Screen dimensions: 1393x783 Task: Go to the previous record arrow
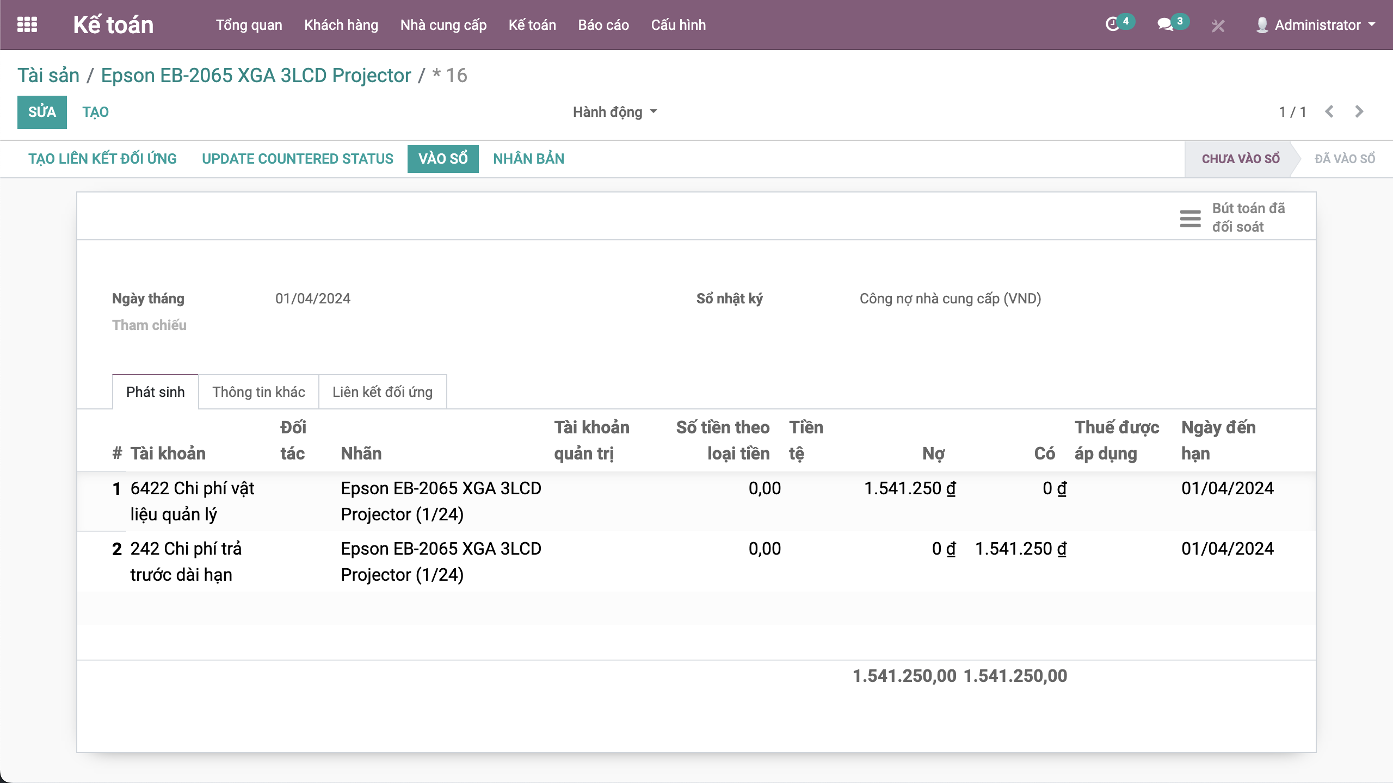[1329, 111]
